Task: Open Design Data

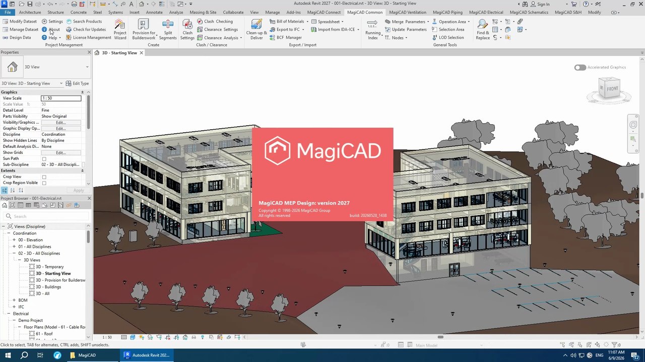Action: click(x=17, y=38)
